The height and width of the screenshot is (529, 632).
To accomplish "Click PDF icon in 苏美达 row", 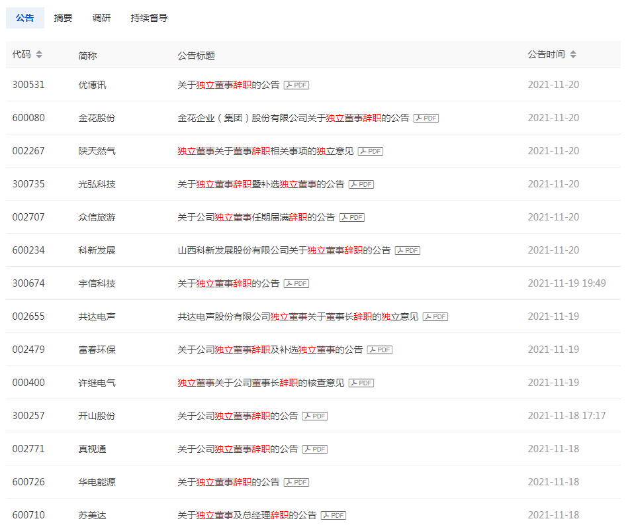I will 334,515.
